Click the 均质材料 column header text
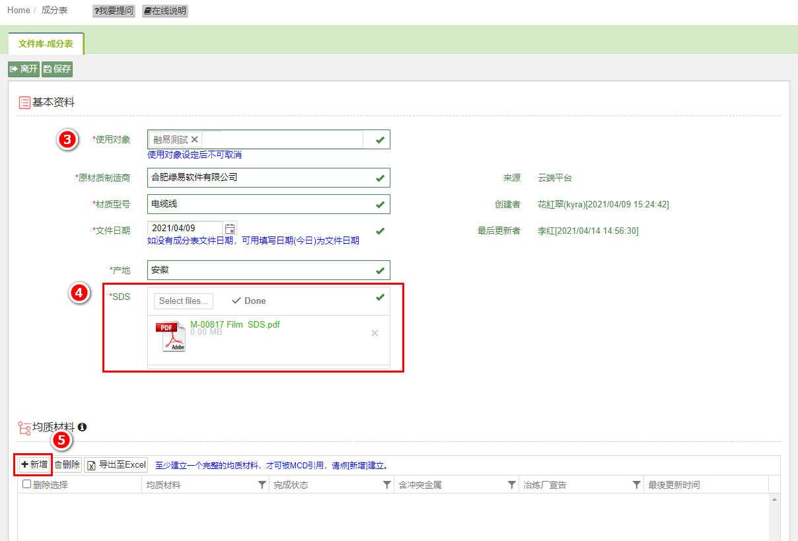 coord(163,485)
